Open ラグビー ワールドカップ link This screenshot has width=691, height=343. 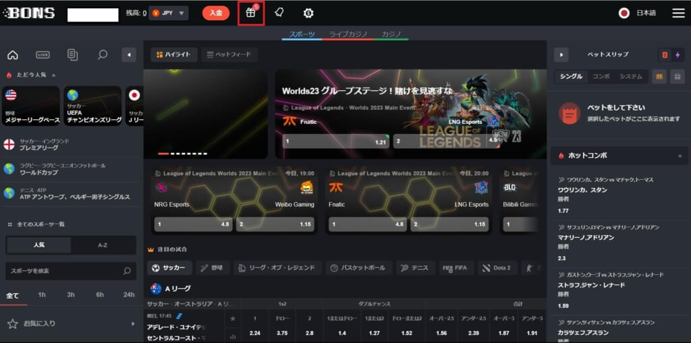[x=72, y=169]
